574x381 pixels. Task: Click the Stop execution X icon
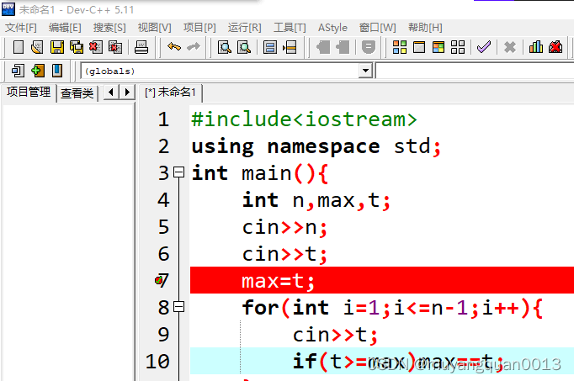point(509,47)
